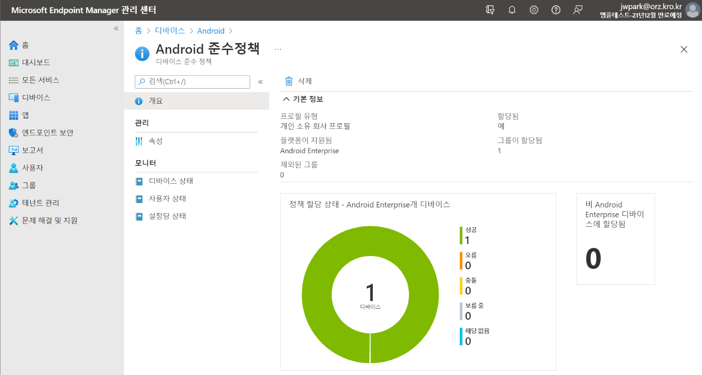Viewport: 702px width, 375px height.
Task: Click the users person icon
Action: click(x=14, y=168)
